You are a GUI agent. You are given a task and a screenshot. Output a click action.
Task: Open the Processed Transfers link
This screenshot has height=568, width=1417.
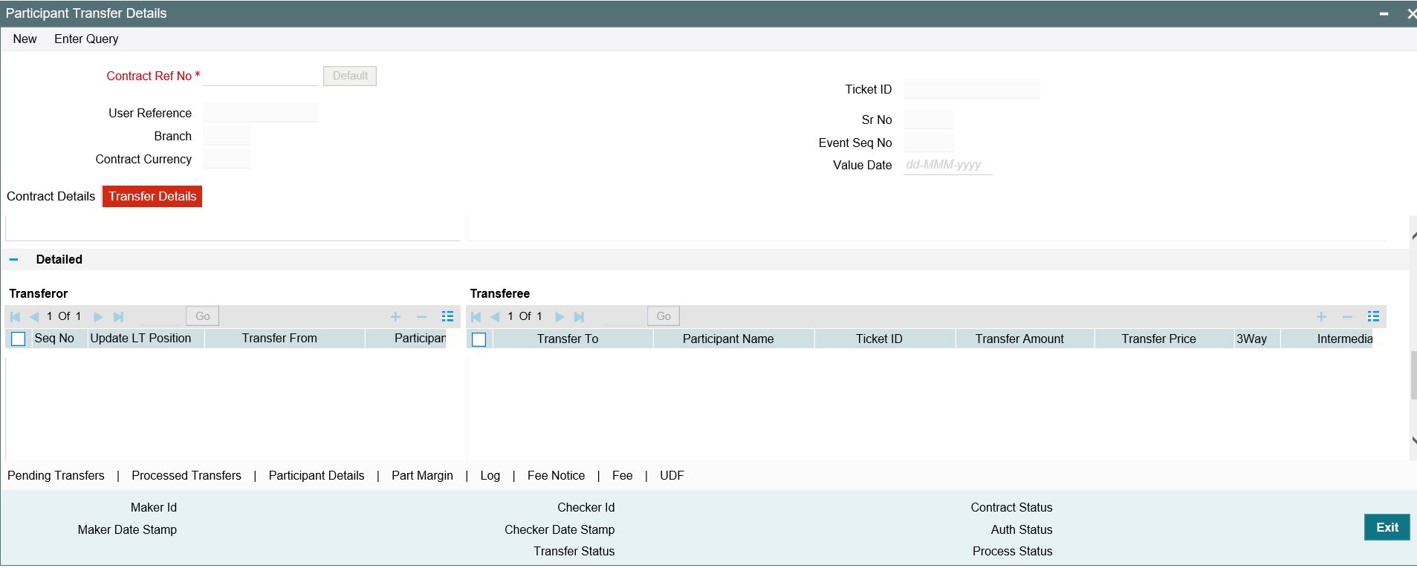187,475
